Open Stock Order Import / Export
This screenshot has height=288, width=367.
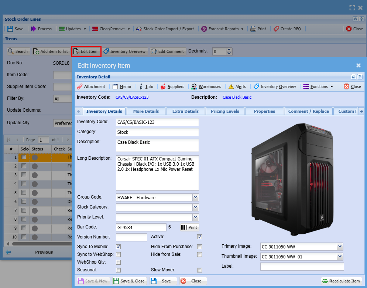click(x=165, y=29)
